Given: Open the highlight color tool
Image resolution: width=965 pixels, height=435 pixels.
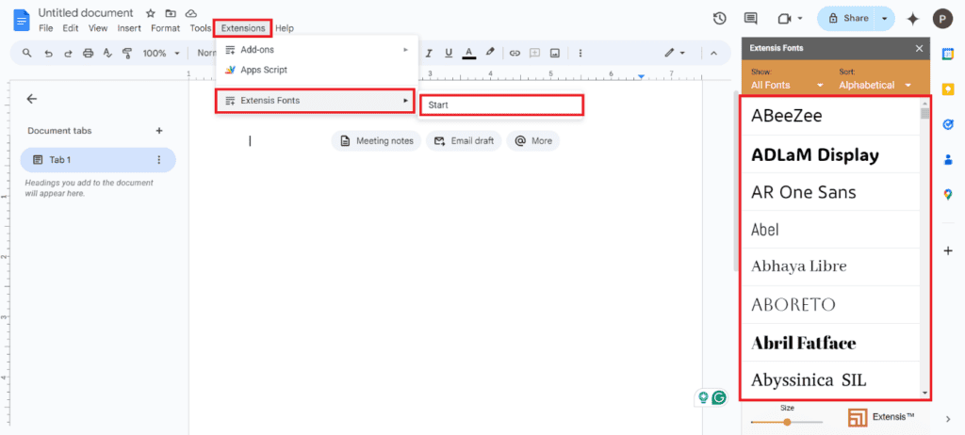Looking at the screenshot, I should pyautogui.click(x=490, y=53).
